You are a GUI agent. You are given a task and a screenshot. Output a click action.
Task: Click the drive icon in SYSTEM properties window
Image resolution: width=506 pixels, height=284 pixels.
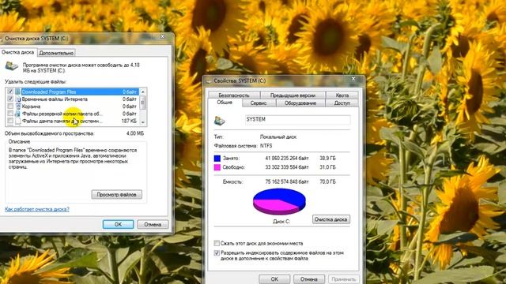pyautogui.click(x=220, y=121)
